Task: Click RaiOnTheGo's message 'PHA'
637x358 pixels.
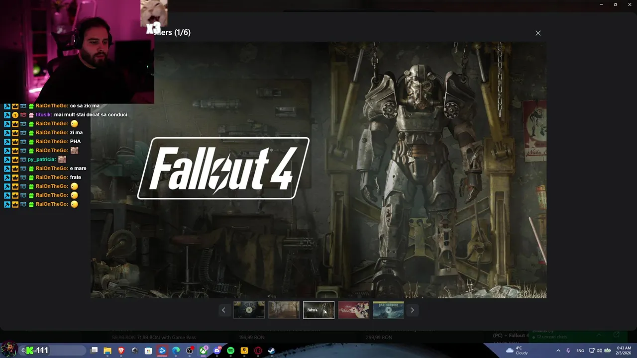Action: [75, 142]
